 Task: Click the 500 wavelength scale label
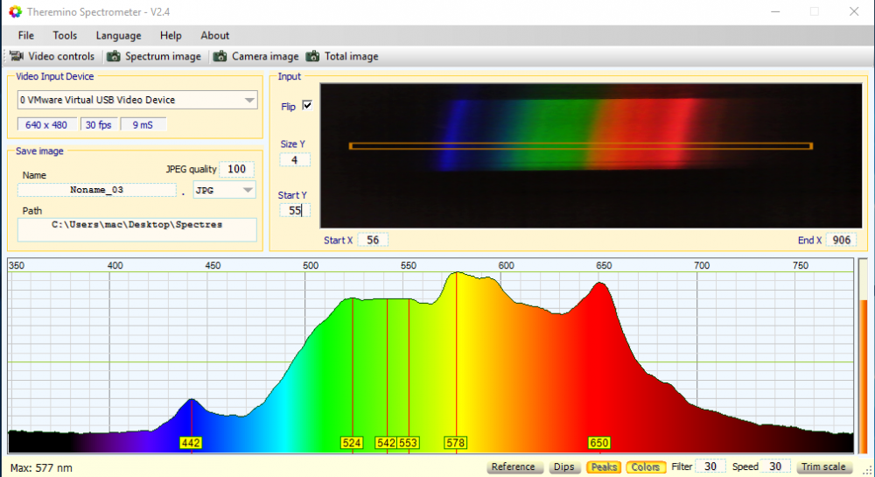311,265
